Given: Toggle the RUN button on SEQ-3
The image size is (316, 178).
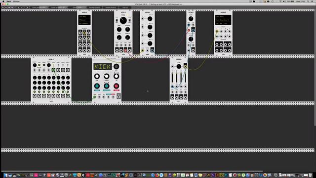Looking at the screenshot, I should [x=39, y=65].
